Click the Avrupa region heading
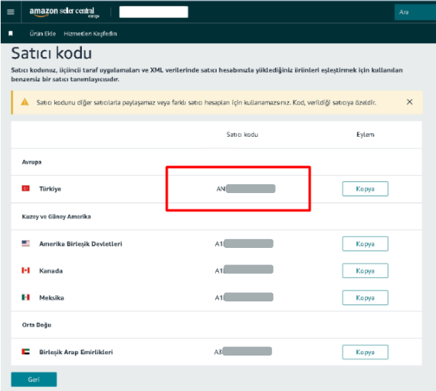436x391 pixels. (x=32, y=162)
